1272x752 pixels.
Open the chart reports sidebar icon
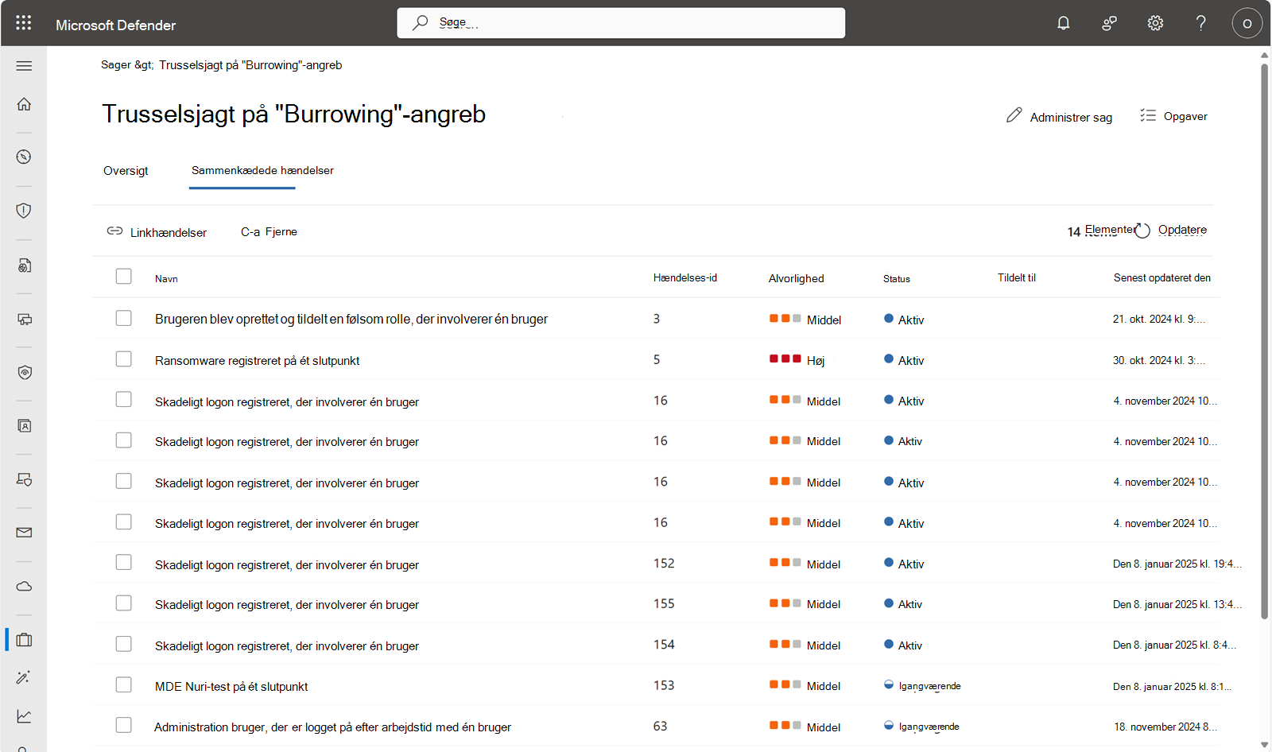(x=24, y=716)
